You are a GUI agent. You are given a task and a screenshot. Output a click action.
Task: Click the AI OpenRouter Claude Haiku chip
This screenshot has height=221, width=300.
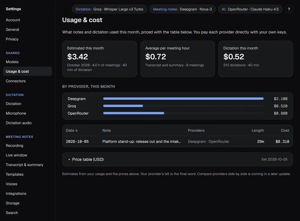point(250,9)
